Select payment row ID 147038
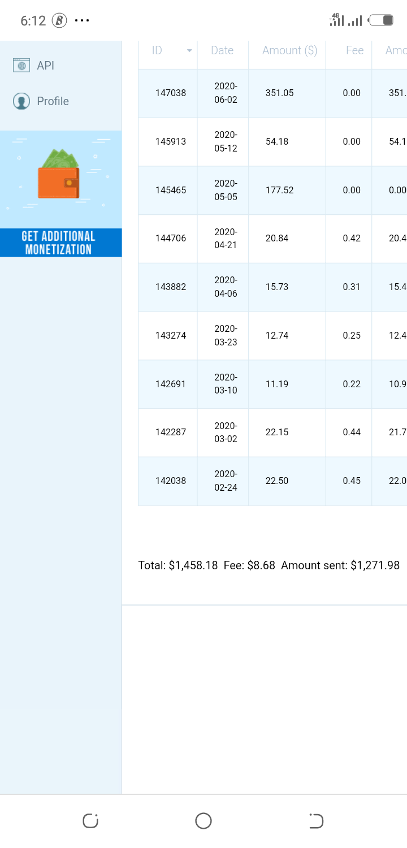Image resolution: width=407 pixels, height=848 pixels. (272, 93)
